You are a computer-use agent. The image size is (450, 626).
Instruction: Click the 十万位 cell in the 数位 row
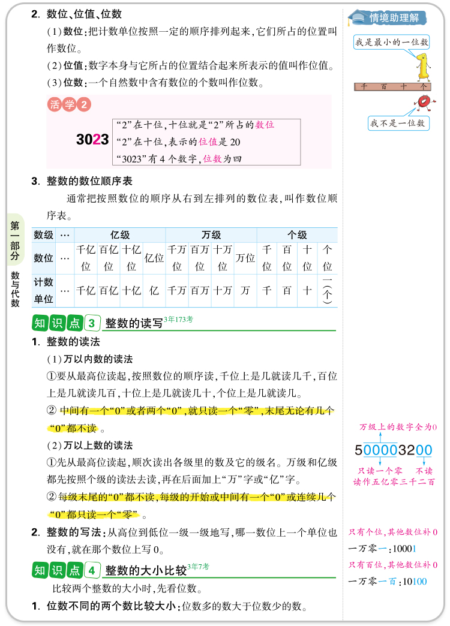(x=223, y=258)
